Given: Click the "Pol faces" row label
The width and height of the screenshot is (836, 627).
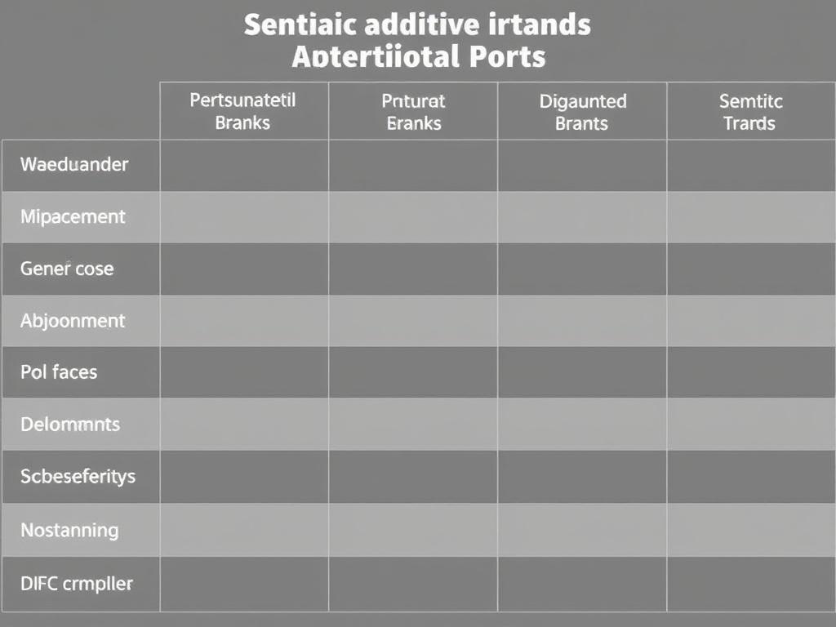Looking at the screenshot, I should click(59, 372).
